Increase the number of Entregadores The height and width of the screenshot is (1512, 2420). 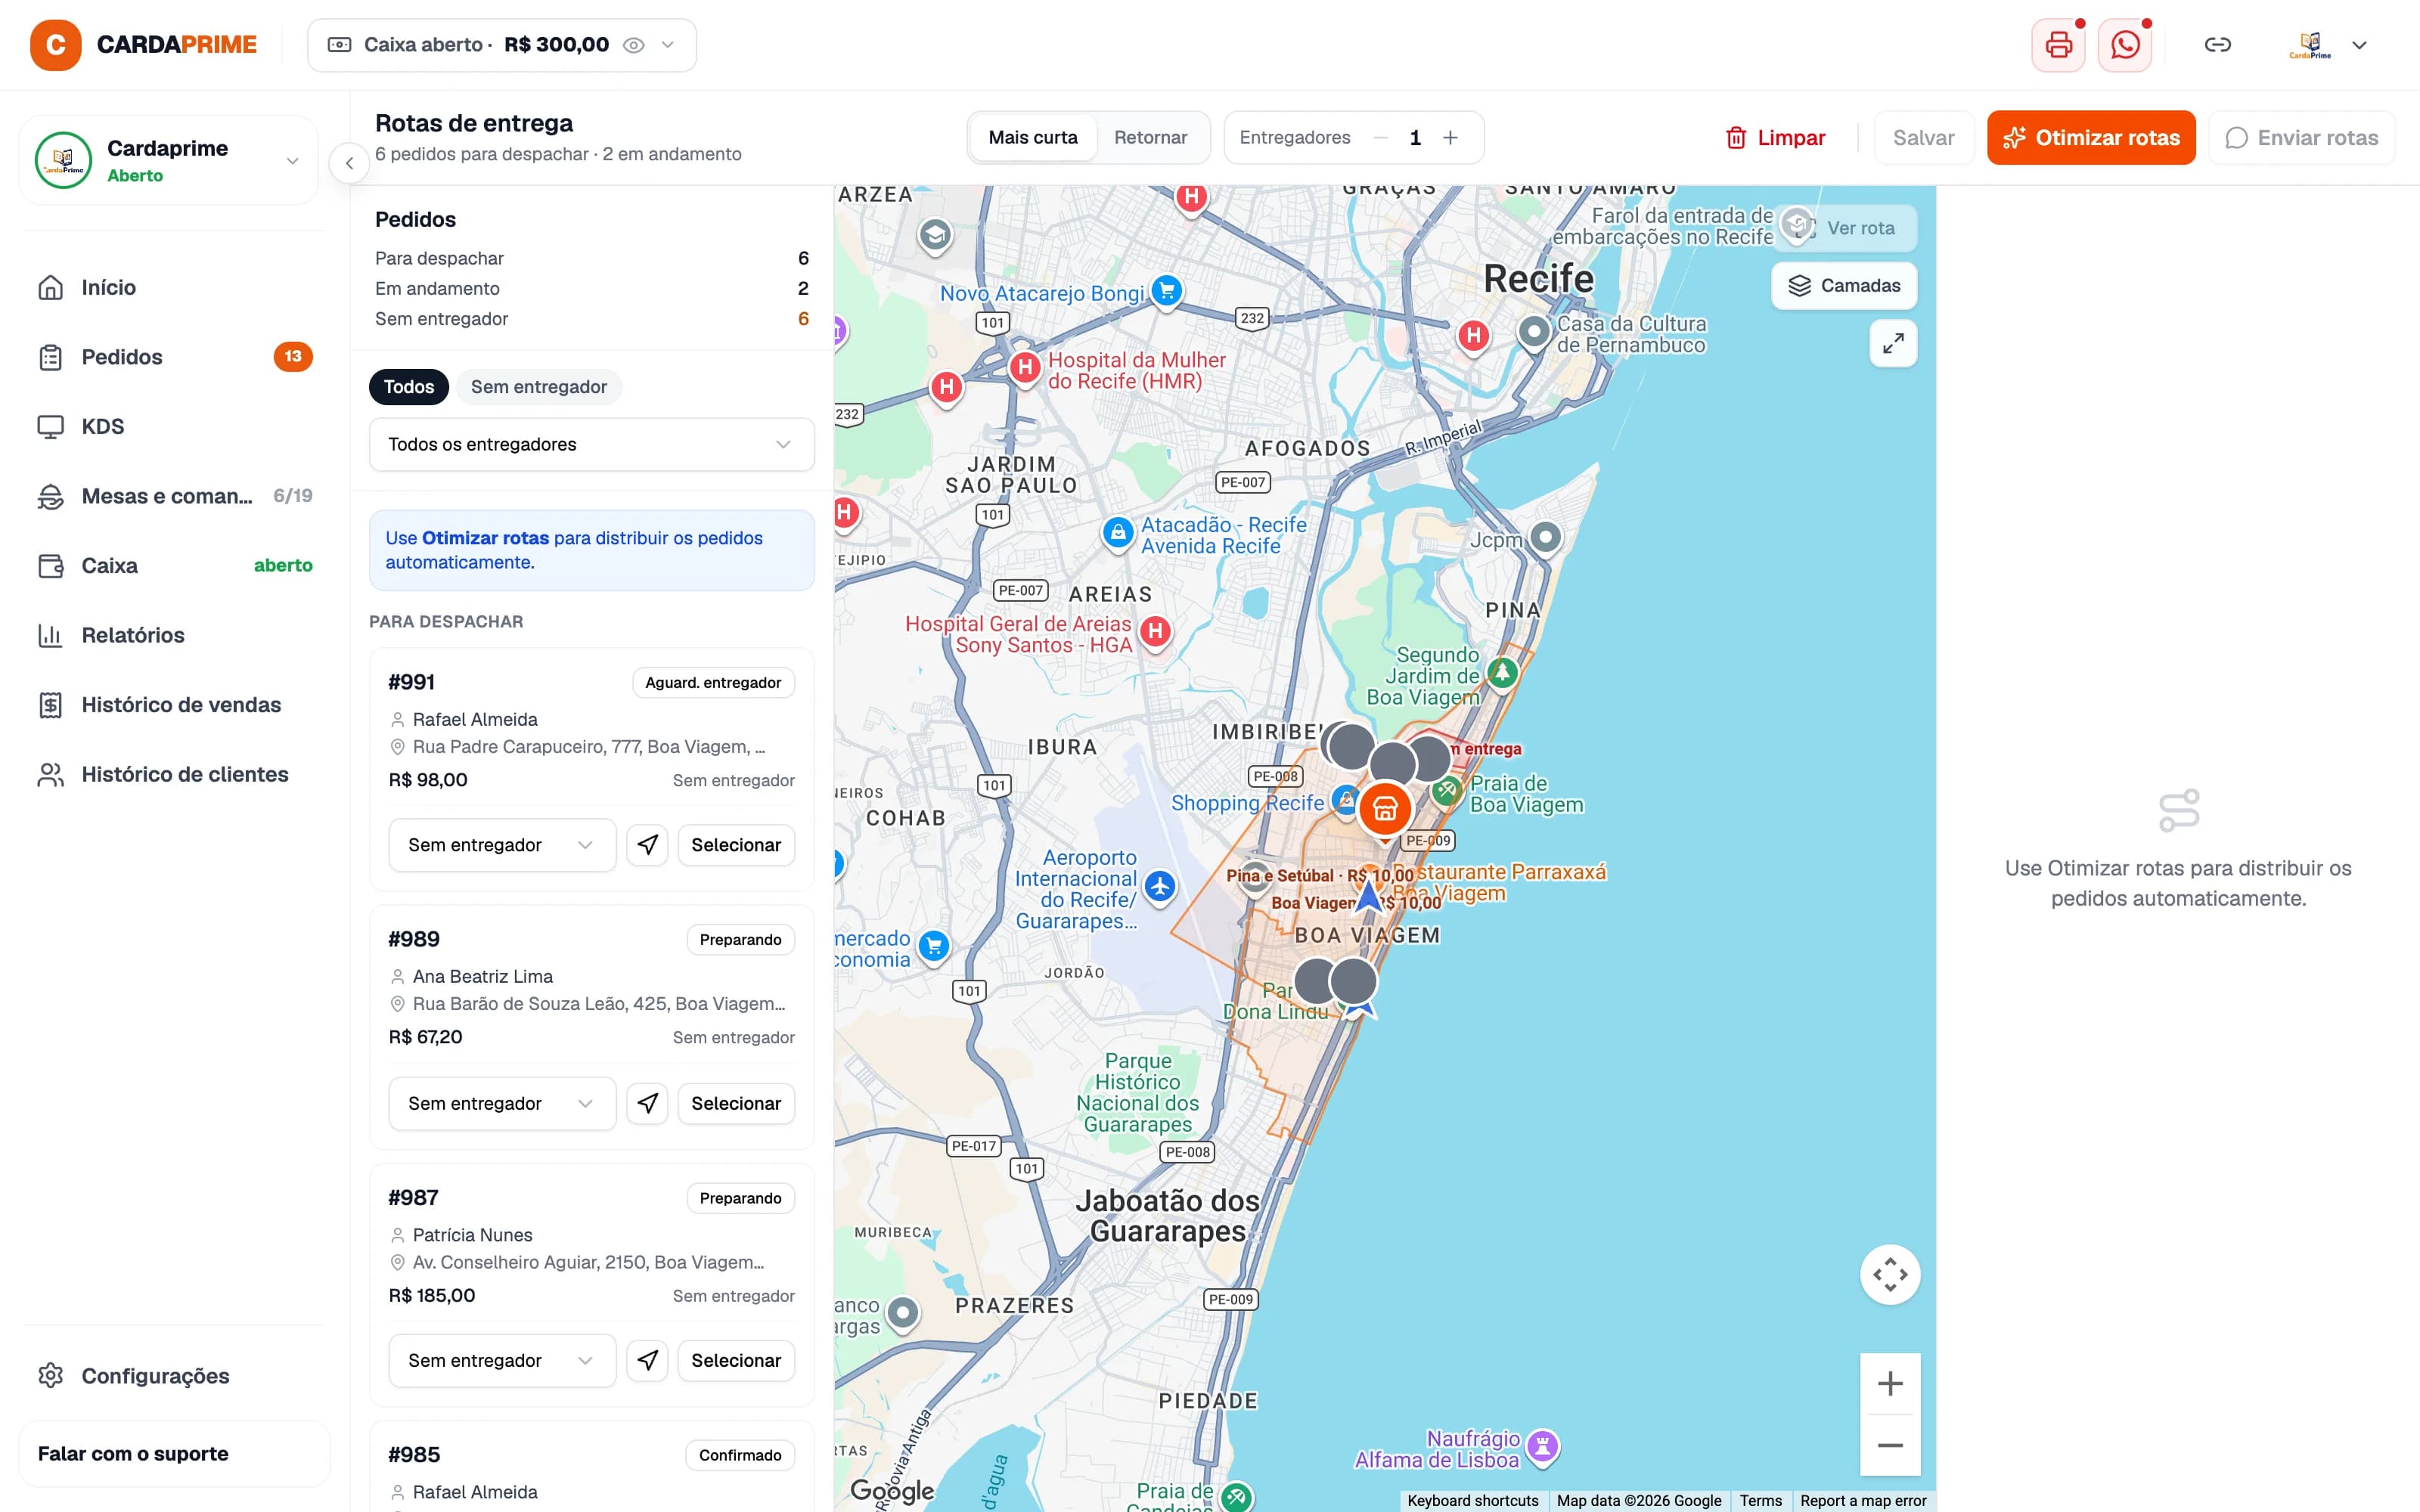click(x=1450, y=138)
